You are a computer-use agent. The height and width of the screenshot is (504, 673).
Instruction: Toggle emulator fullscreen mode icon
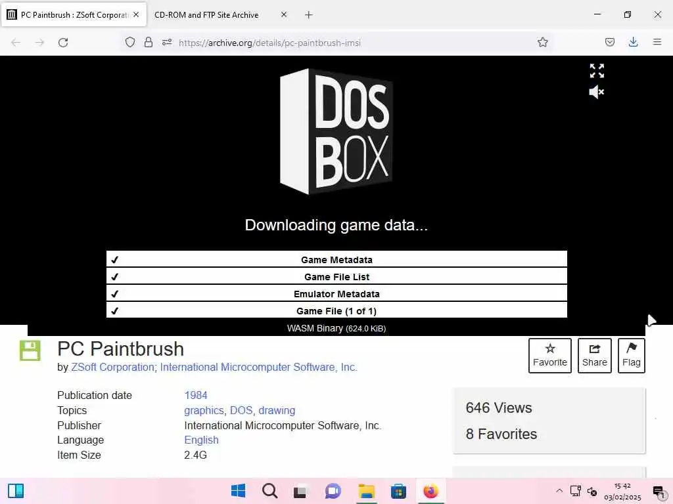(x=597, y=71)
